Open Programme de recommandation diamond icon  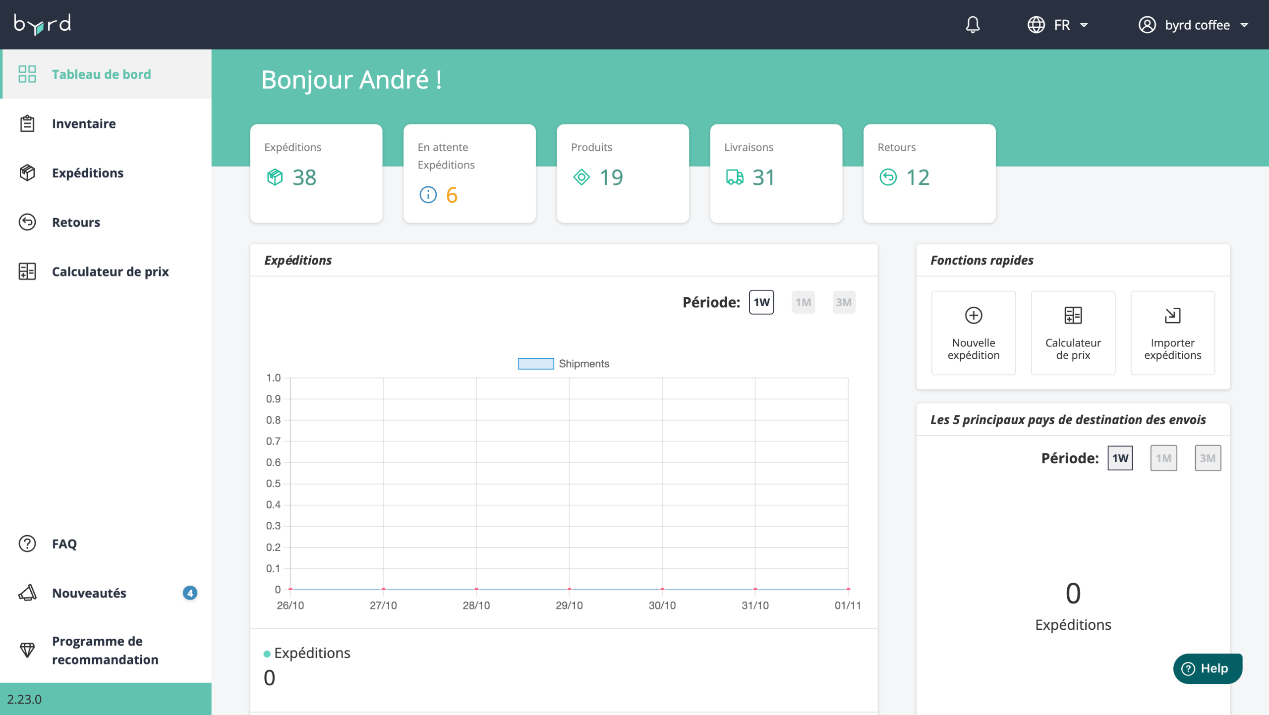(x=27, y=650)
